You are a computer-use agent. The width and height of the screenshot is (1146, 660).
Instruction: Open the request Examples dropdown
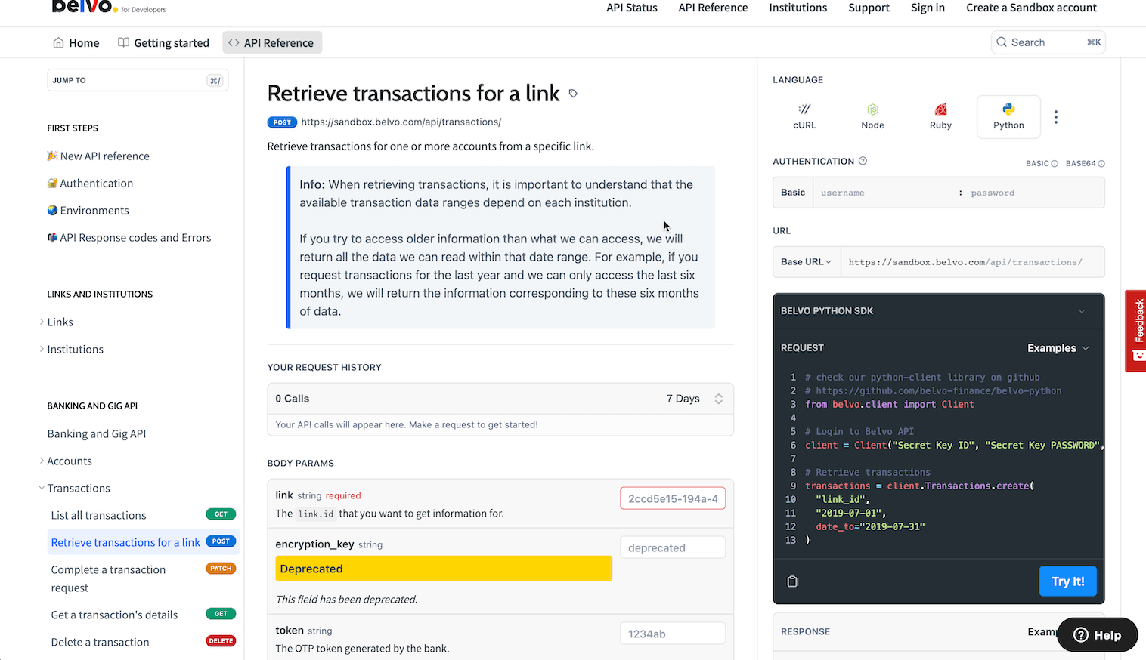pyautogui.click(x=1058, y=348)
